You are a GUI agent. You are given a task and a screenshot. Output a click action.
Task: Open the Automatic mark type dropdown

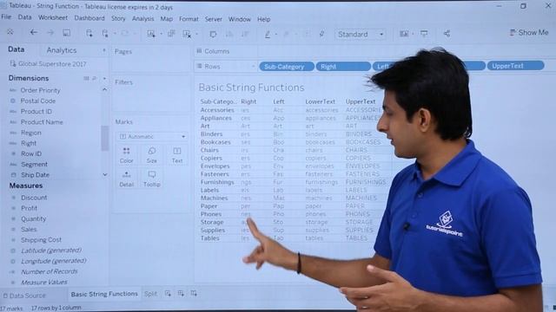[153, 137]
